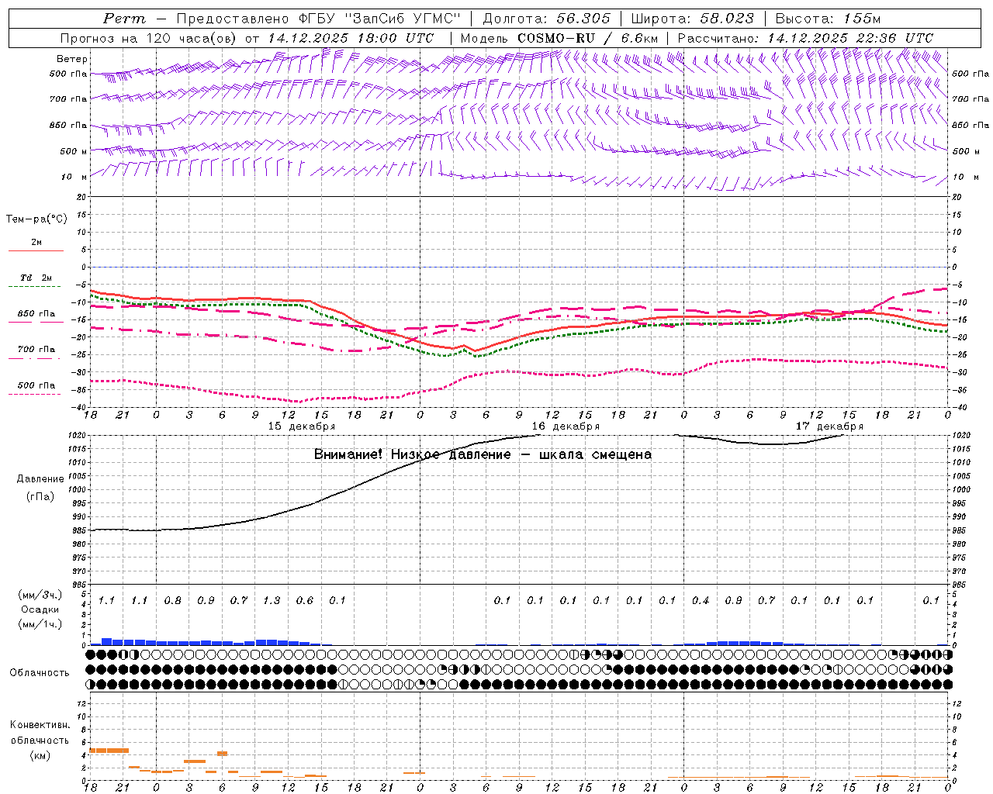Click the 'Высота: 155м' elevation text
Viewport: 993px width, 794px height.
coord(828,19)
